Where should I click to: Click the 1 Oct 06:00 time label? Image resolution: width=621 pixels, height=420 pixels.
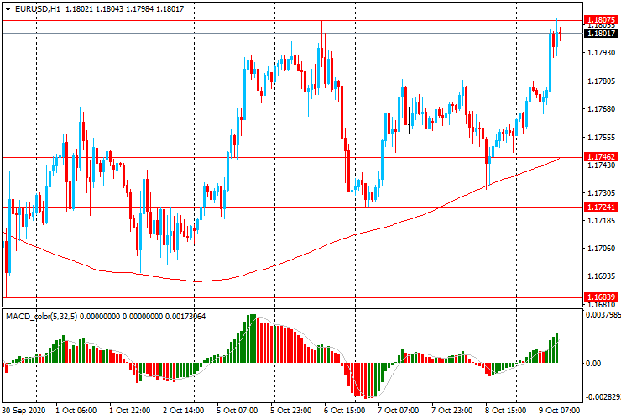coord(76,411)
